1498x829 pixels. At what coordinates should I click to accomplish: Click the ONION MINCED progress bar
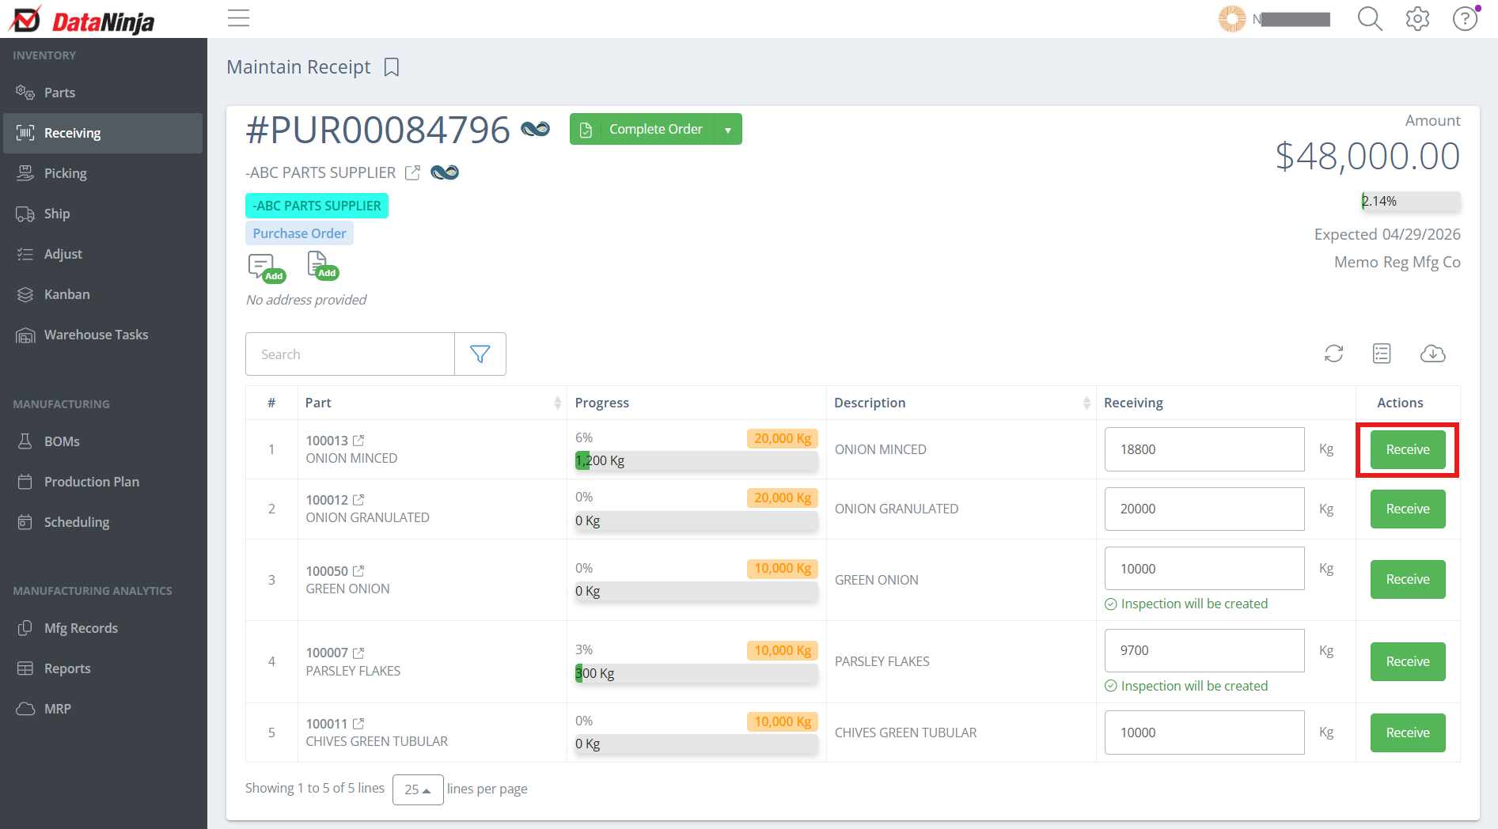click(696, 460)
